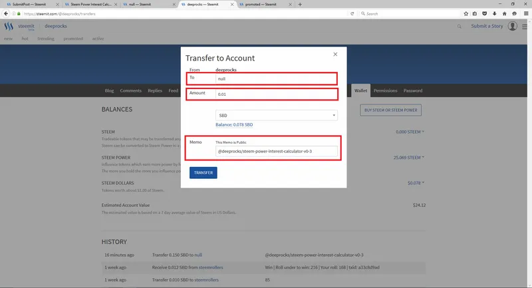Close the 'deeprocks — Steemit' tab

point(232,5)
